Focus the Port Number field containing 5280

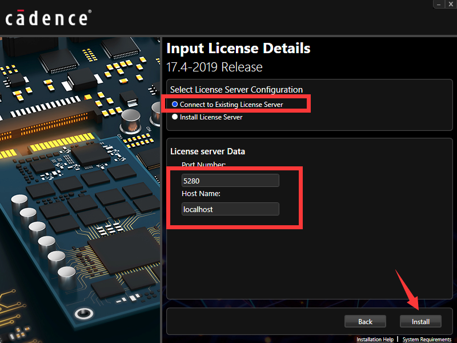(x=230, y=181)
